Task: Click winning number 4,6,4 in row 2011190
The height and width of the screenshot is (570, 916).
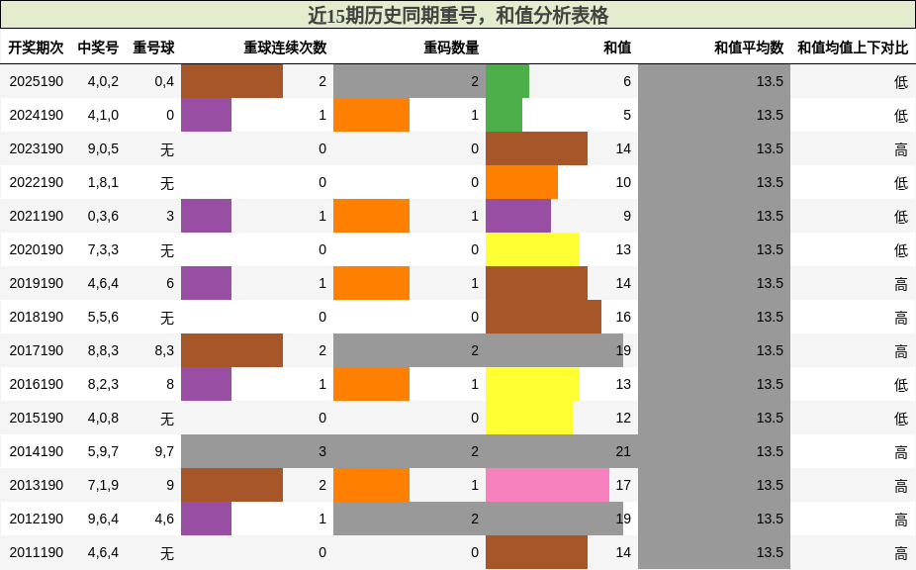Action: (104, 552)
